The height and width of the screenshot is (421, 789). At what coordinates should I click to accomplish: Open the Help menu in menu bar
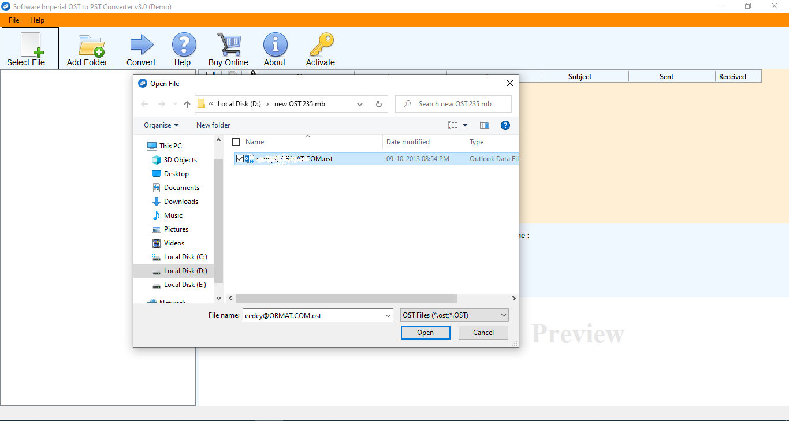[x=37, y=20]
